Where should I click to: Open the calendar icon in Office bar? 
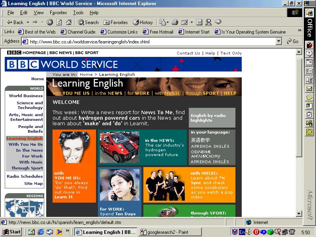[x=309, y=62]
